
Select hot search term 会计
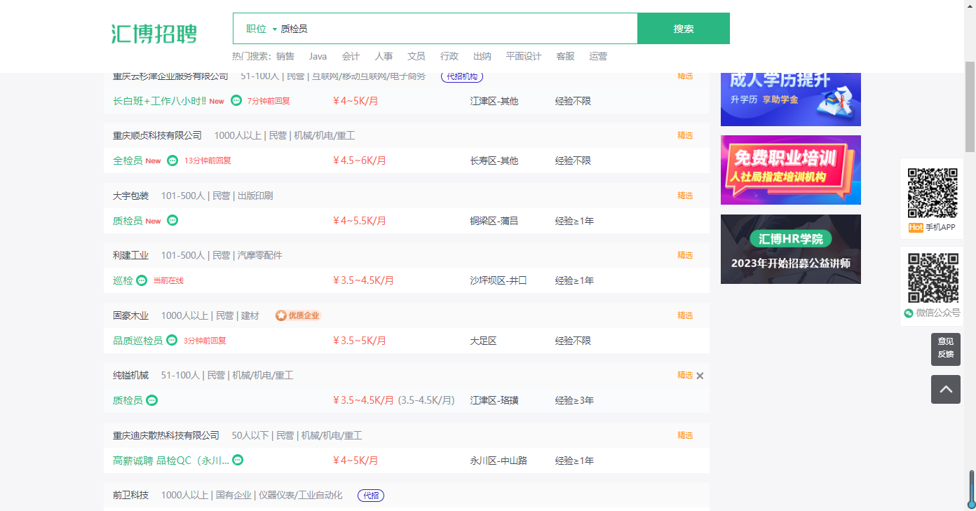(351, 56)
